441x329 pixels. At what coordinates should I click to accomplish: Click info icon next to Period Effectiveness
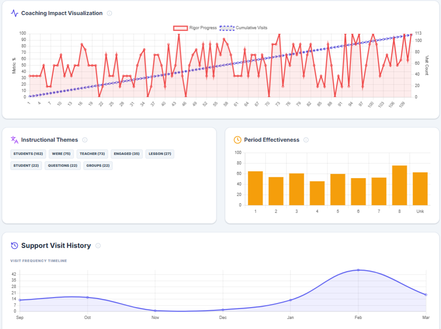coord(306,140)
